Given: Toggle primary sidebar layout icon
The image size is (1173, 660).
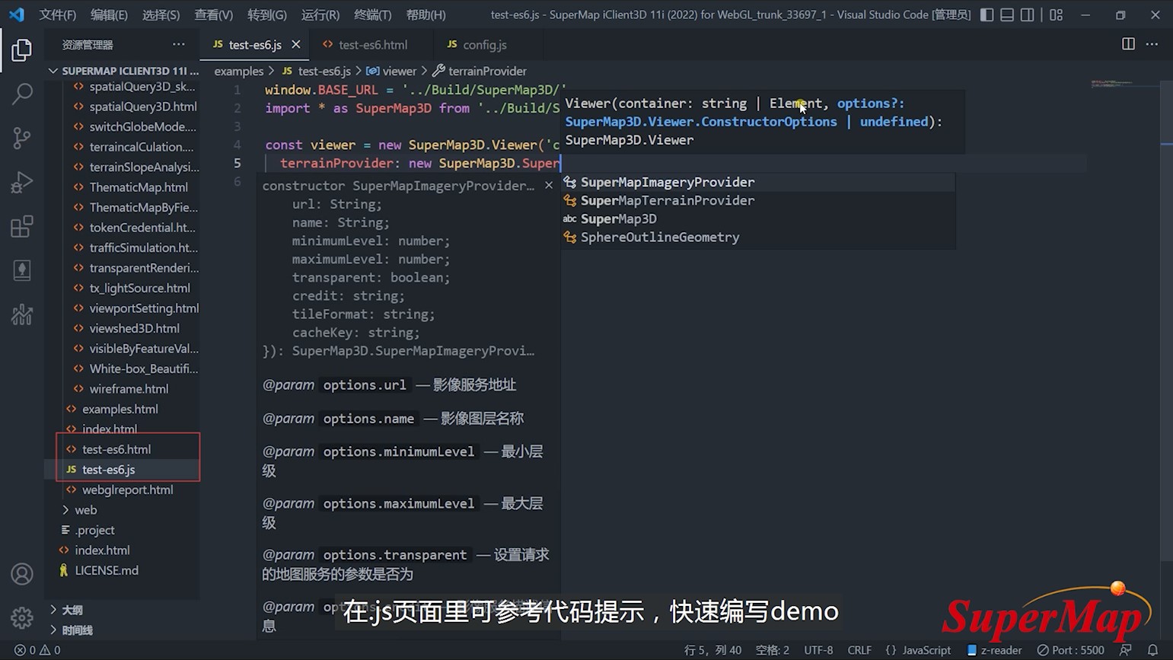Looking at the screenshot, I should click(987, 14).
